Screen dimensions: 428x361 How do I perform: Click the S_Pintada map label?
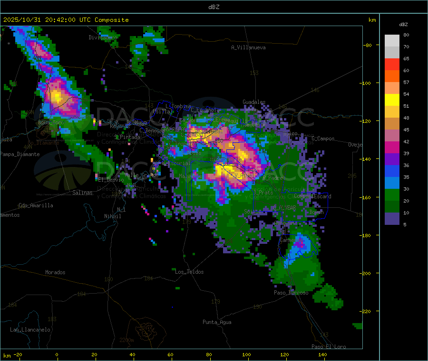click(x=127, y=137)
